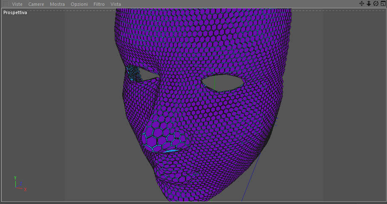Open the Opzioni menu
This screenshot has height=204, width=387.
[79, 4]
